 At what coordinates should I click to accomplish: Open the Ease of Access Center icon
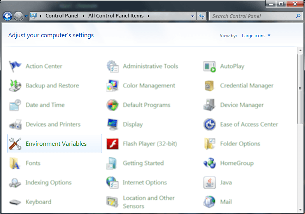coord(209,124)
